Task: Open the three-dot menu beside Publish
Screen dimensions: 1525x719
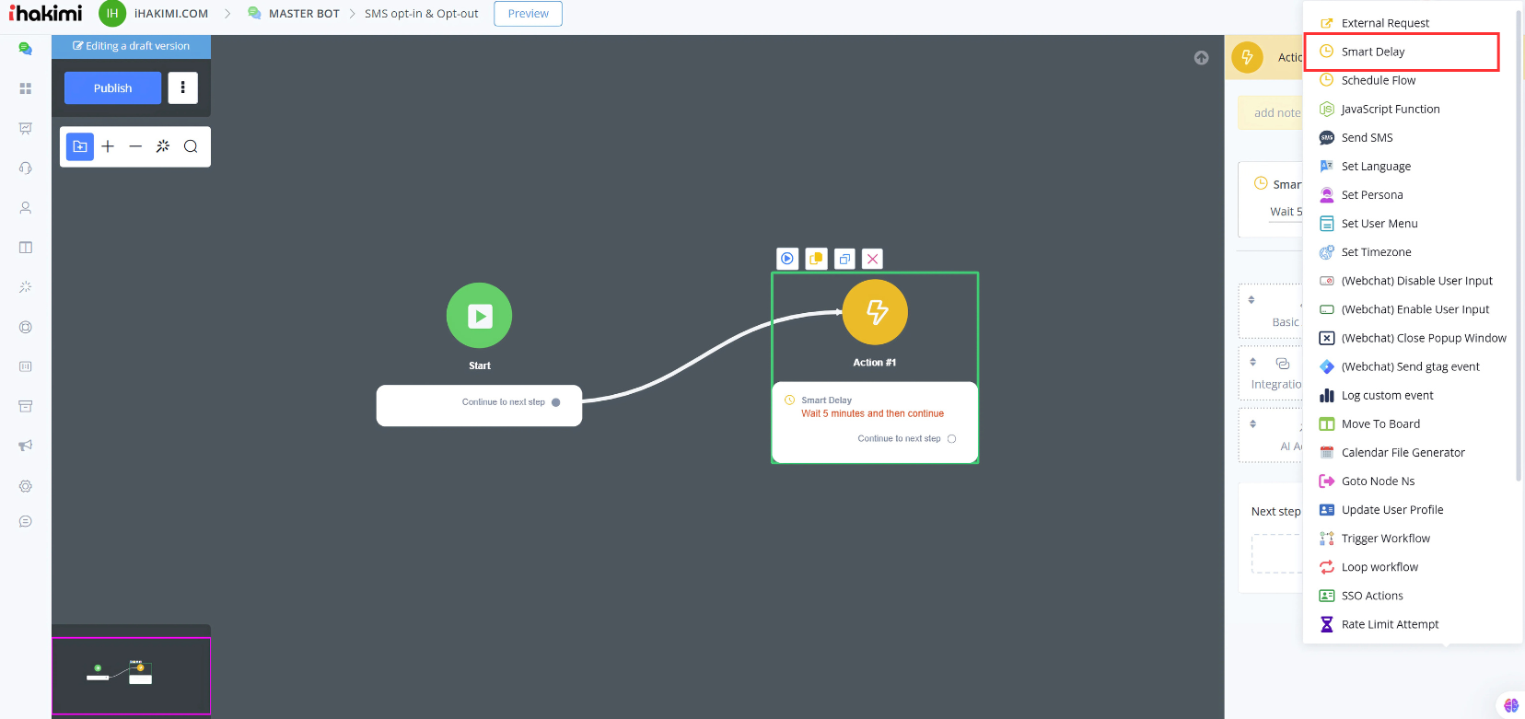Action: tap(182, 87)
